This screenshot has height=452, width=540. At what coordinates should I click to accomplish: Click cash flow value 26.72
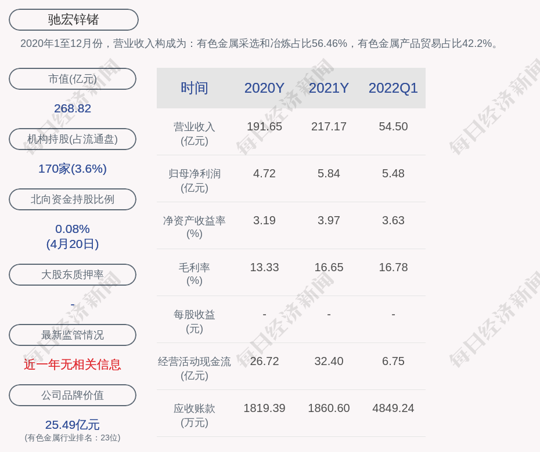tap(264, 361)
